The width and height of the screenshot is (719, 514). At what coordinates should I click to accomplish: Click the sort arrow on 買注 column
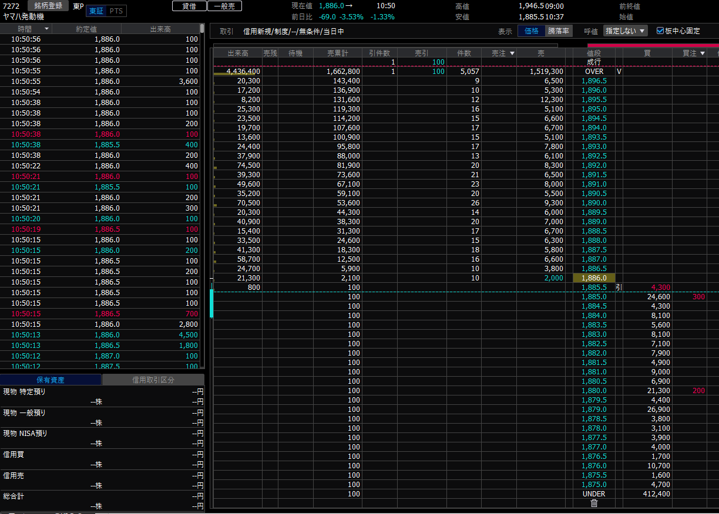pos(702,53)
